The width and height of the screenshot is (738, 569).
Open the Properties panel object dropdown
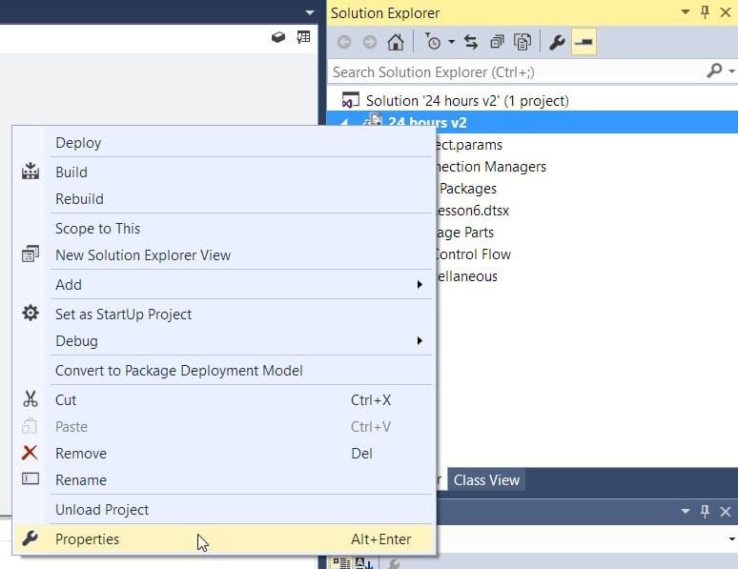point(732,539)
